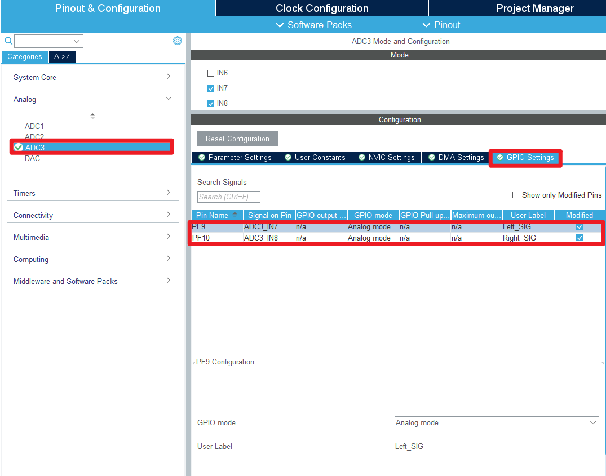Switch to the A->Z list view

click(x=62, y=57)
